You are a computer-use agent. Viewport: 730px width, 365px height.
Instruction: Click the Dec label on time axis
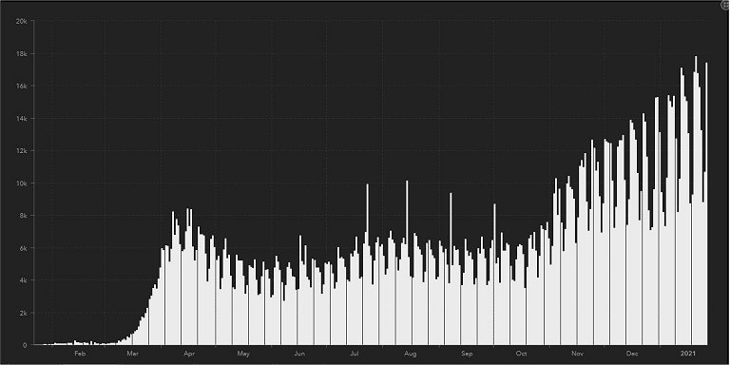(x=632, y=354)
